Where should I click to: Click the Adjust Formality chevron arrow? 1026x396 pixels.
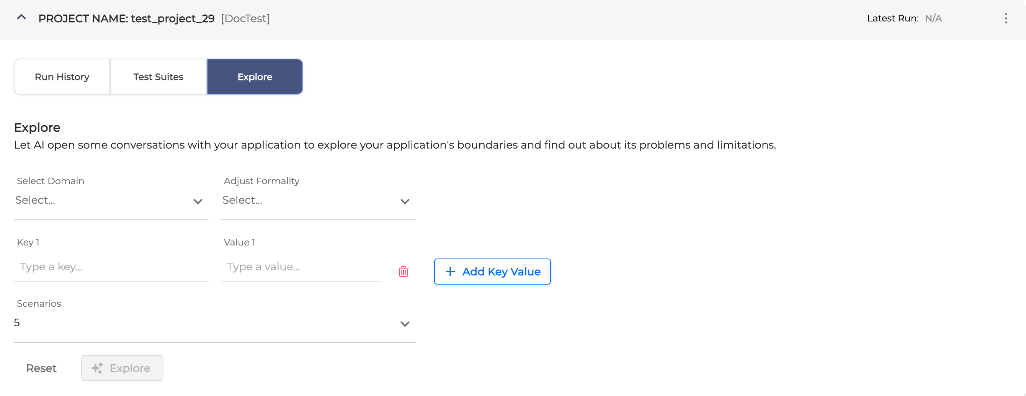(x=405, y=201)
